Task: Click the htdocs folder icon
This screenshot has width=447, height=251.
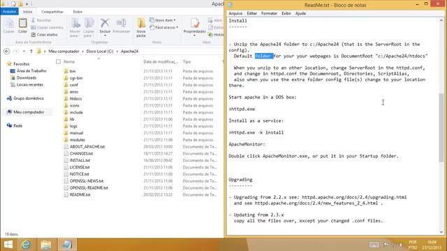Action: coord(66,98)
